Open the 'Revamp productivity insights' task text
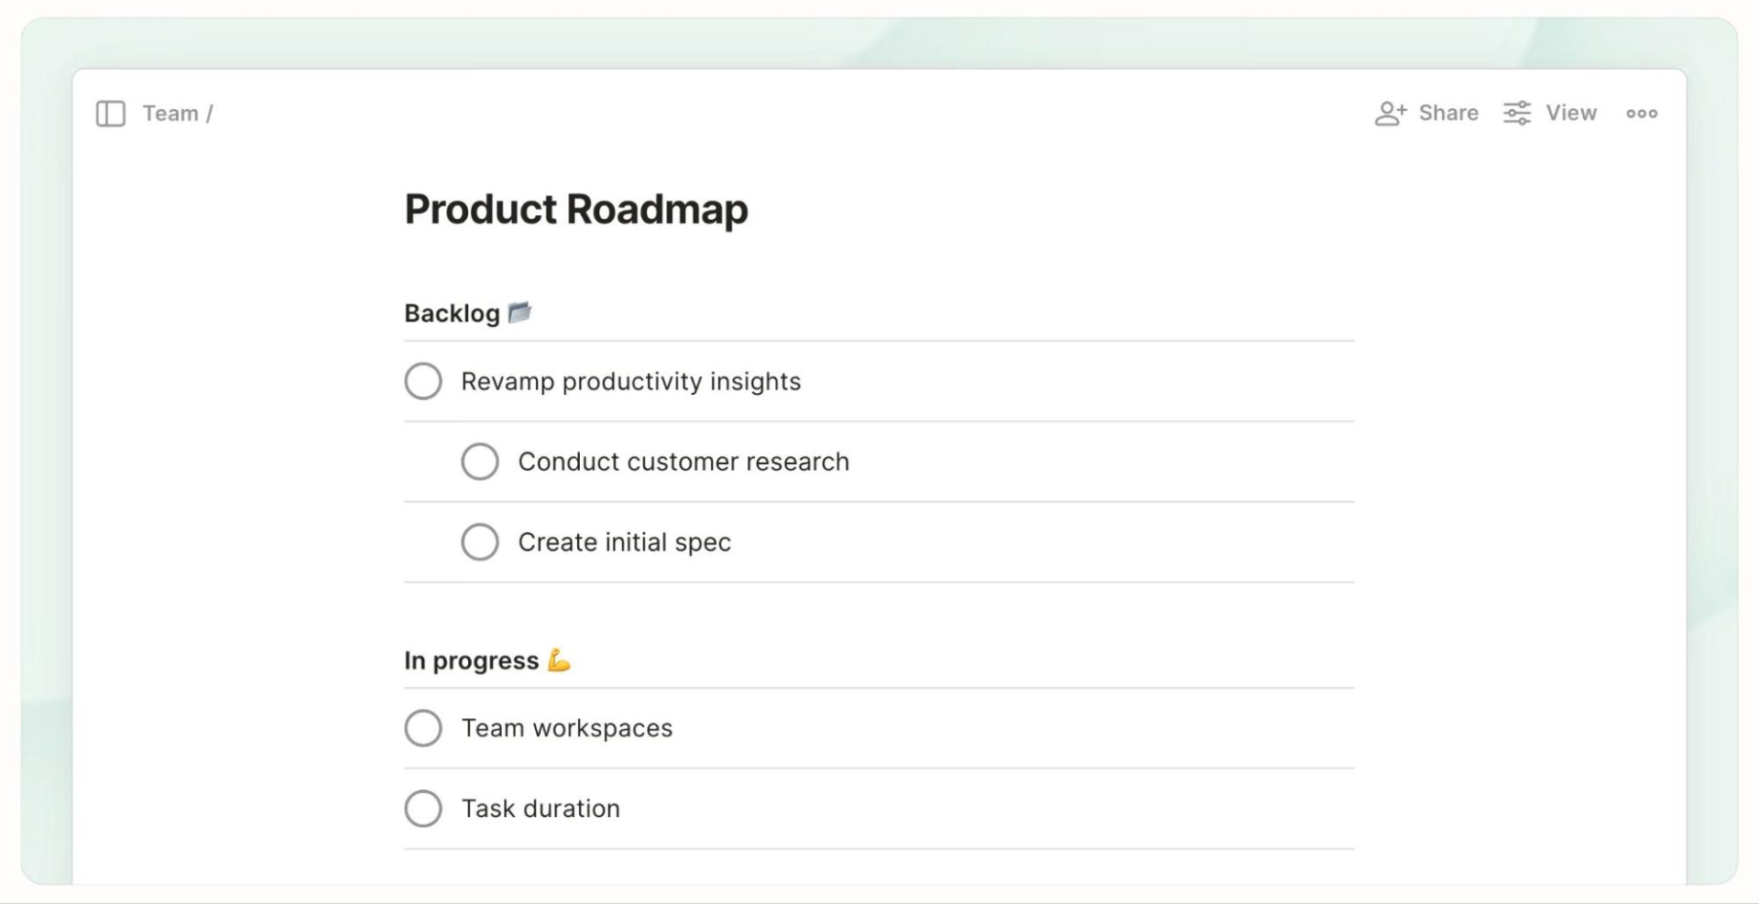The height and width of the screenshot is (904, 1759). coord(630,382)
